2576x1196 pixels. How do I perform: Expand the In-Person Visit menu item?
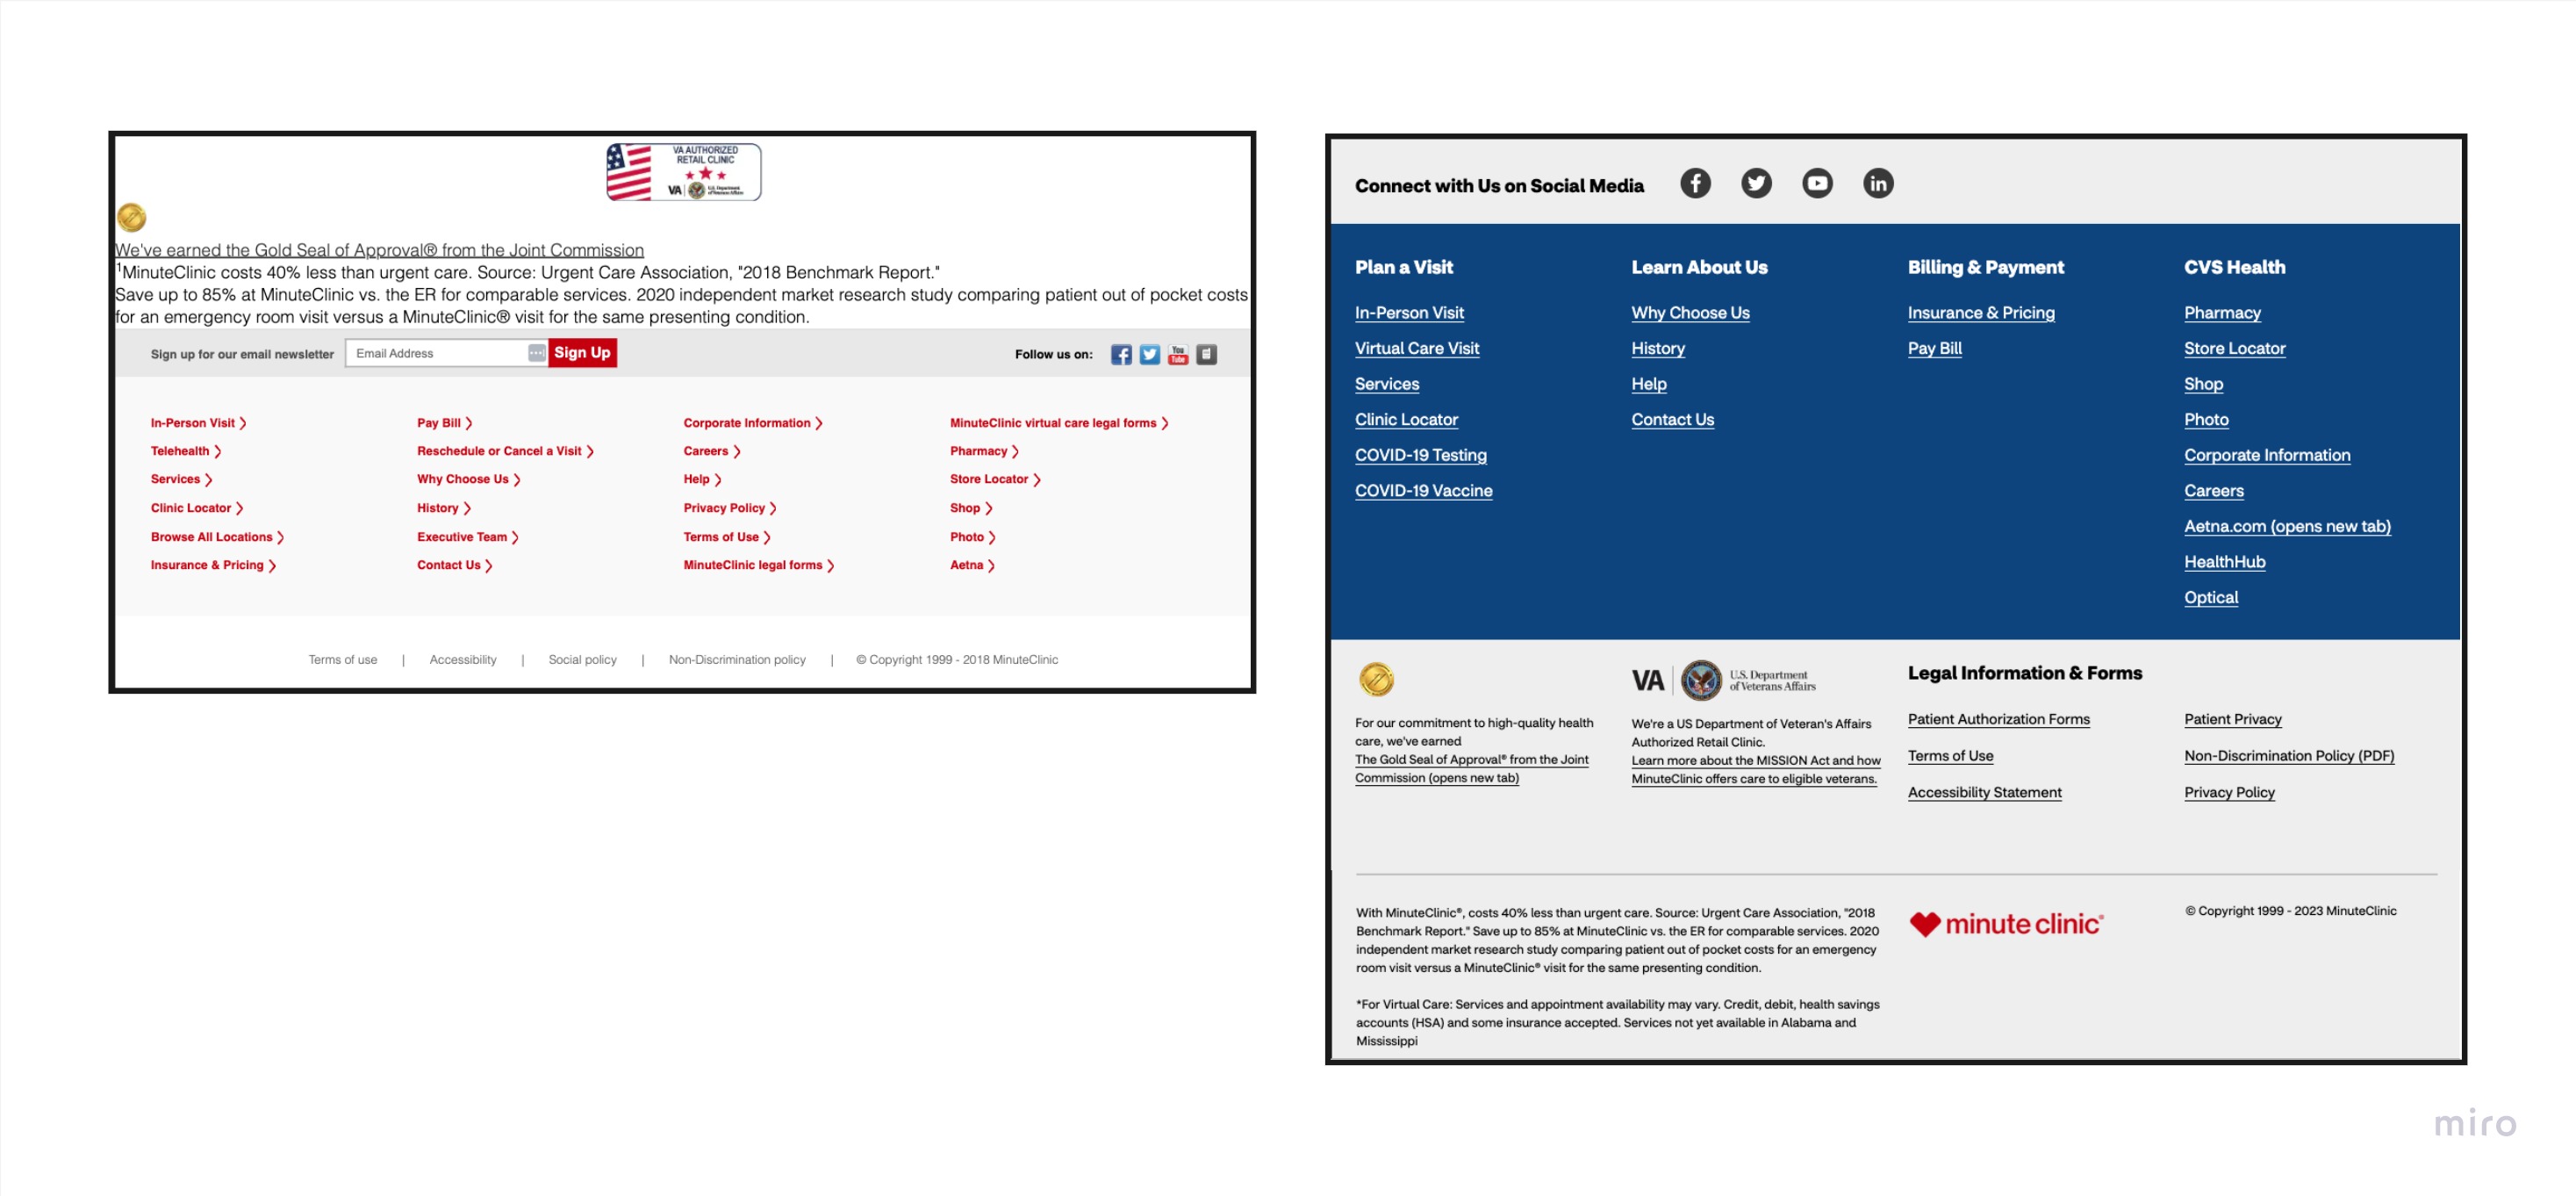coord(196,421)
